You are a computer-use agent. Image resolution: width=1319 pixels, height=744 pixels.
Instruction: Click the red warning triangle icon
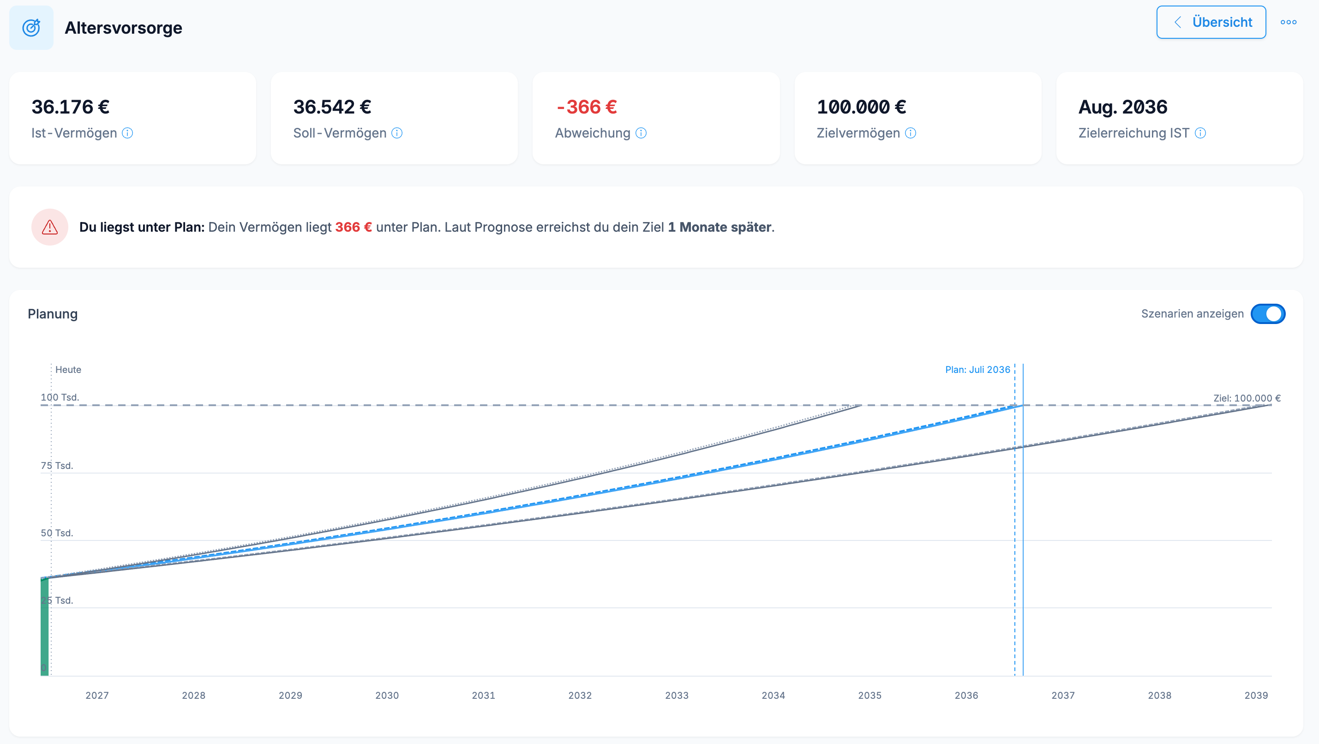pyautogui.click(x=50, y=227)
